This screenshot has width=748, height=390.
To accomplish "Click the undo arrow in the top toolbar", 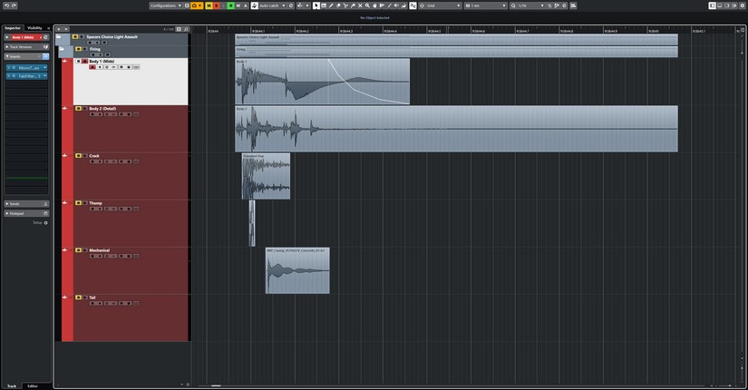I will 5,5.
